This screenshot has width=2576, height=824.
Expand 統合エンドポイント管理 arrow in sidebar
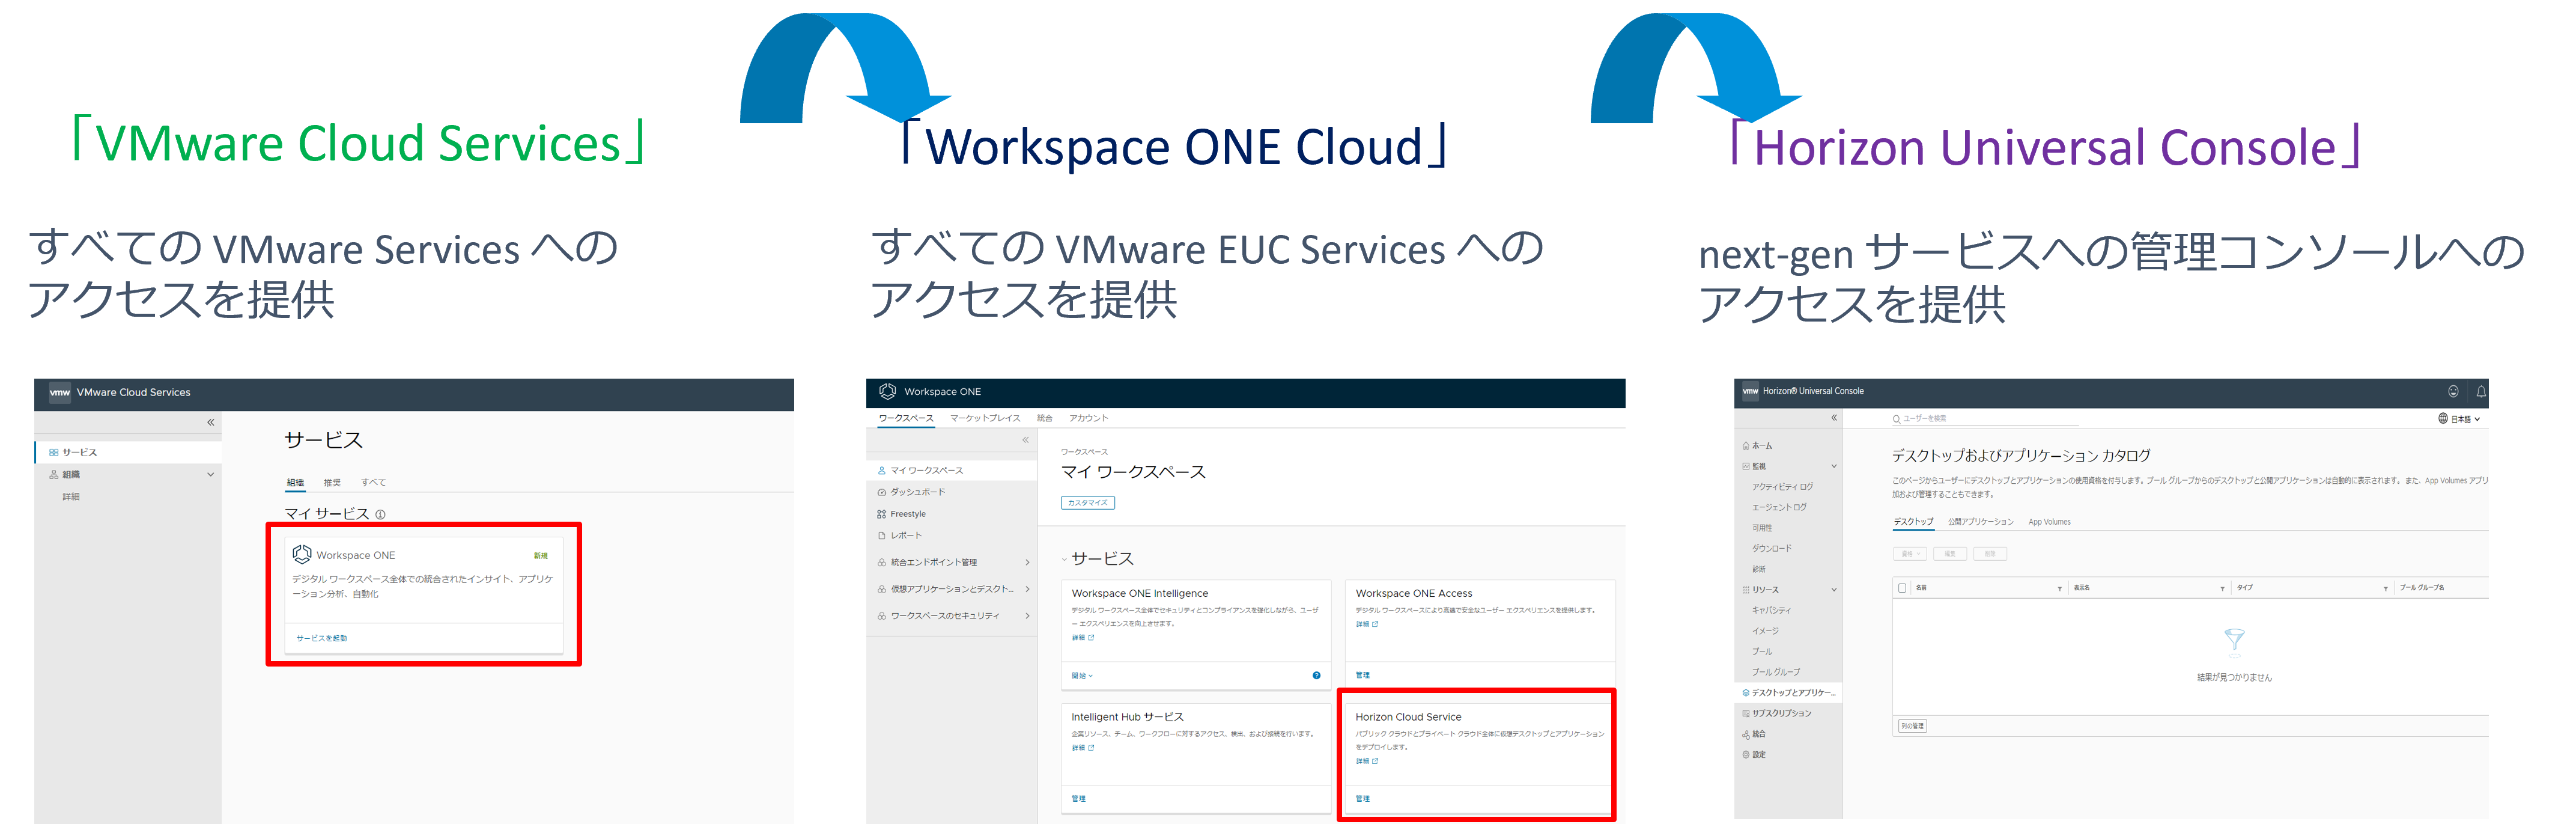(x=1027, y=562)
